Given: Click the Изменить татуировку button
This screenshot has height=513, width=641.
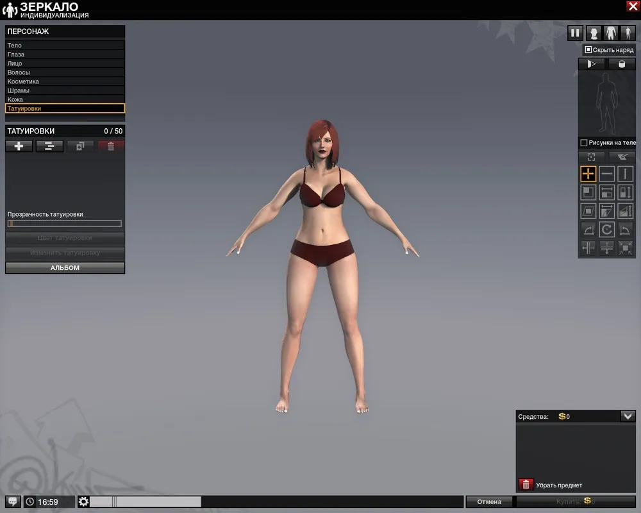Looking at the screenshot, I should [x=65, y=253].
